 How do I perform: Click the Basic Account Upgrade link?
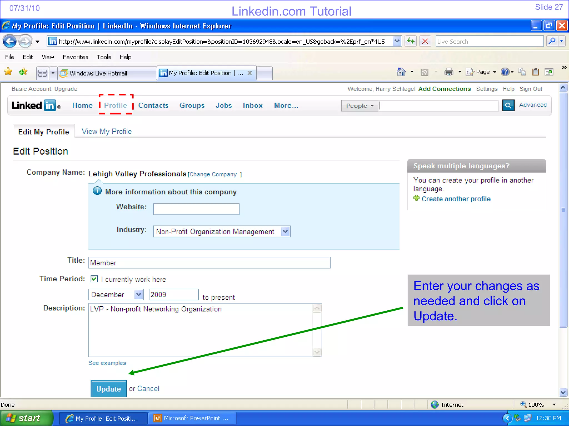click(44, 89)
